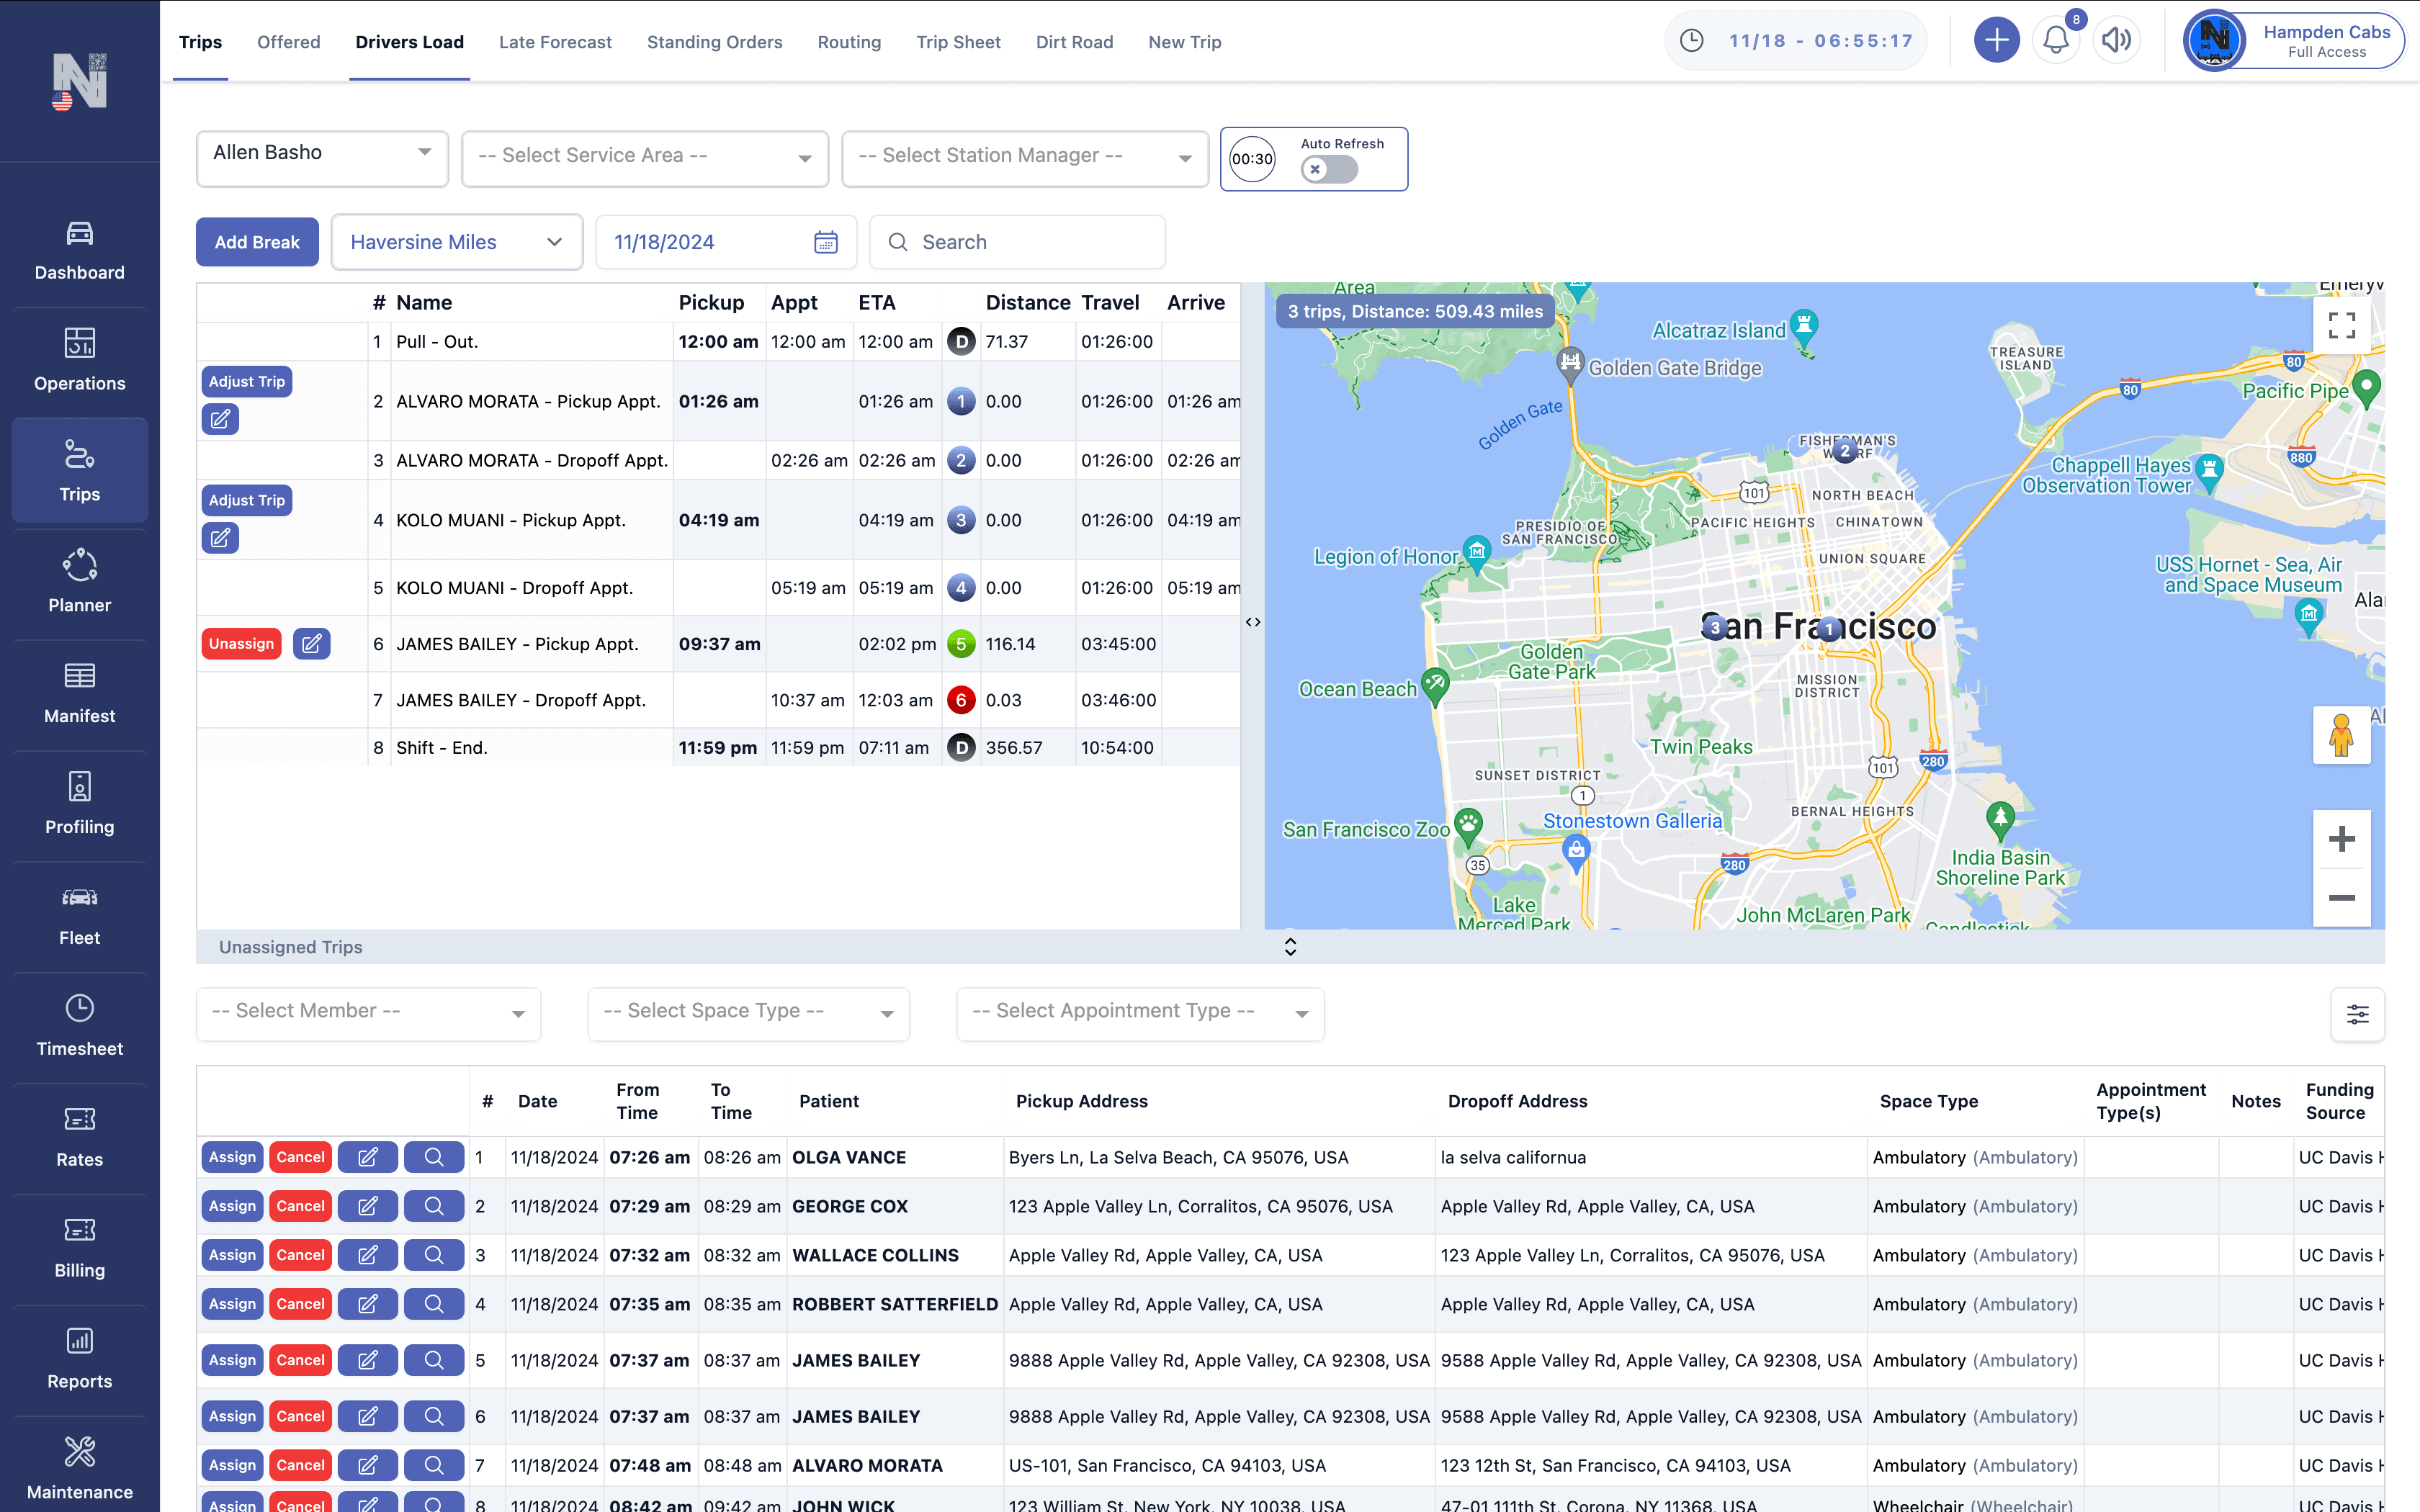Collapse map panel with splitter arrows
2420x1512 pixels.
1253,622
